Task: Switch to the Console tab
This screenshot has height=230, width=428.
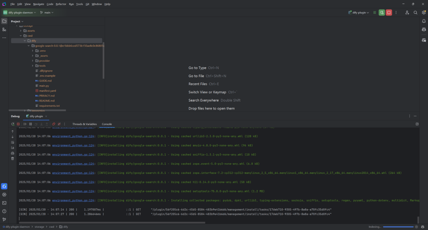Action: click(x=107, y=124)
